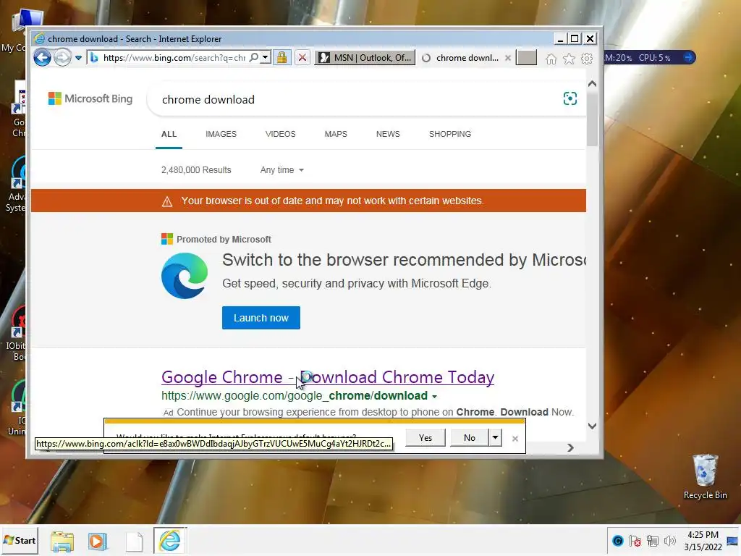Image resolution: width=741 pixels, height=556 pixels.
Task: Click the out-of-date browser warning icon
Action: click(167, 202)
